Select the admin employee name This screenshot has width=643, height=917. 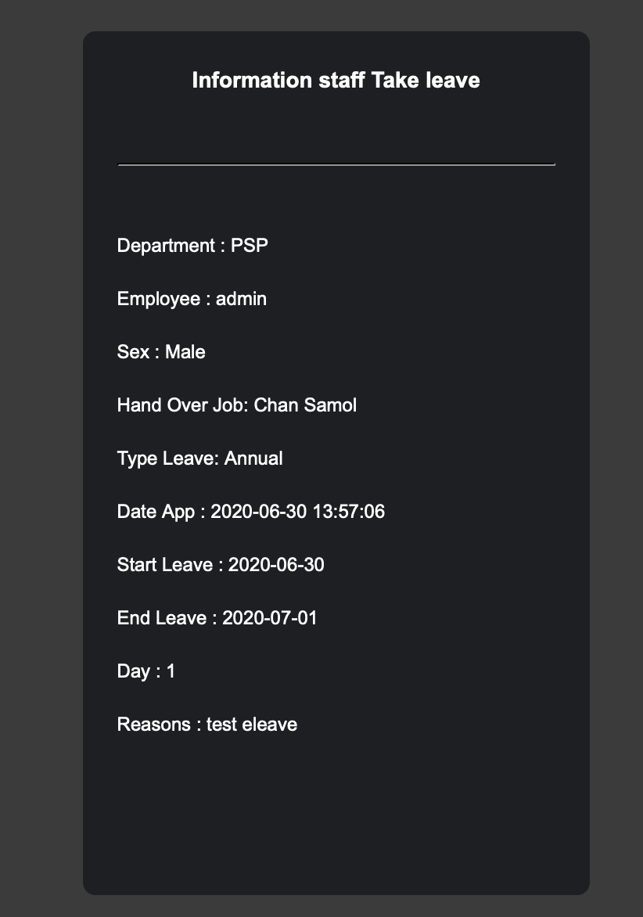tap(241, 299)
